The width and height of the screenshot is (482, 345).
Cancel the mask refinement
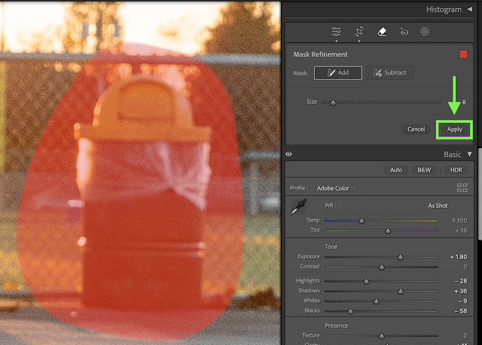coord(416,129)
